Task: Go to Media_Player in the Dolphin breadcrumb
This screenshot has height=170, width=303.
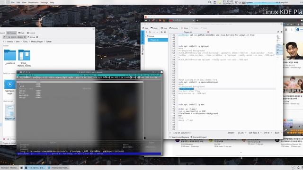Action: [x=37, y=42]
